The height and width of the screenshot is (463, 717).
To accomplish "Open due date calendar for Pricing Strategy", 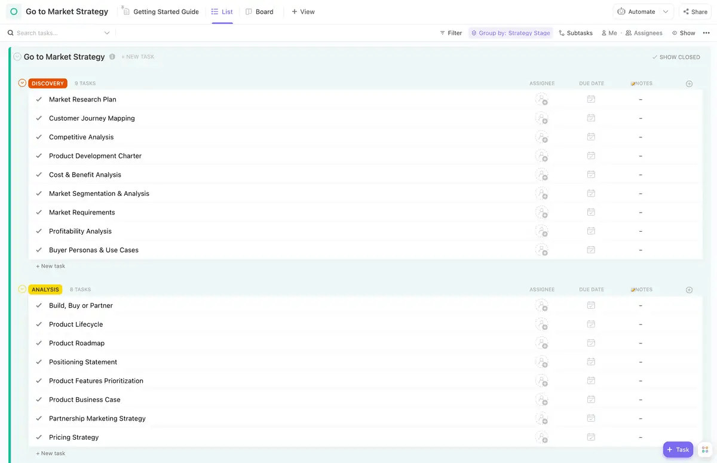I will click(x=591, y=437).
